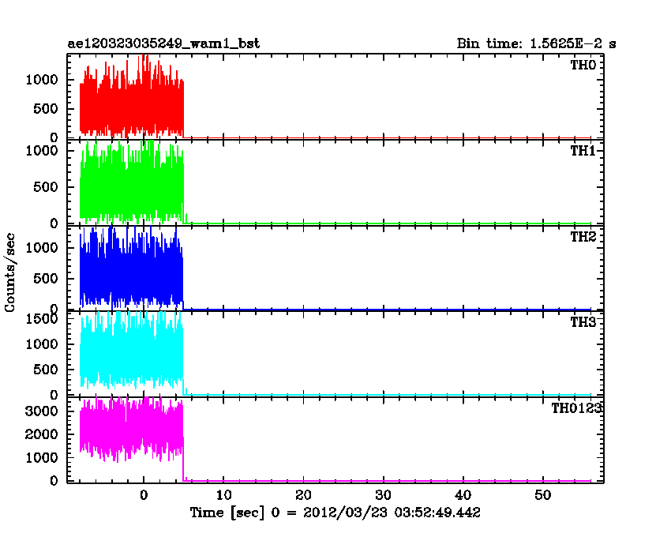Click the Counts/sec y-axis label
Viewport: 671px width, 537px height.
(x=9, y=272)
